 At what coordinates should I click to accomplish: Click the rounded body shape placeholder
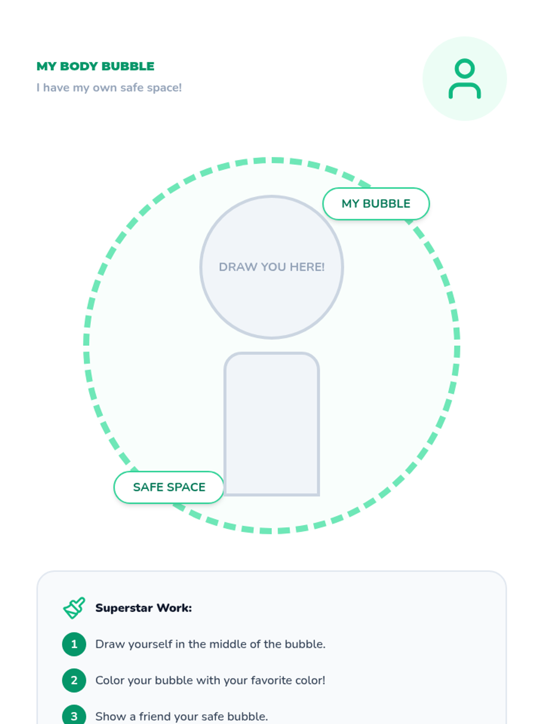pyautogui.click(x=272, y=424)
